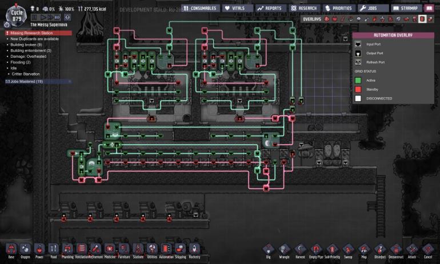Click the Critter Starvation notification
The width and height of the screenshot is (440, 264).
tap(26, 74)
